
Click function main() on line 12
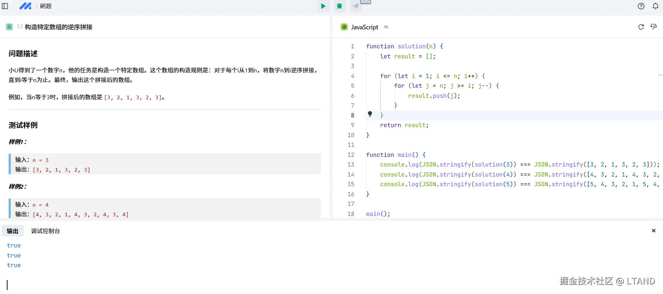click(x=396, y=155)
